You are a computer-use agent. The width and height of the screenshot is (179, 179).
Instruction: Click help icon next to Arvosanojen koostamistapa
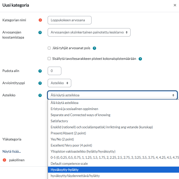tap(40, 32)
